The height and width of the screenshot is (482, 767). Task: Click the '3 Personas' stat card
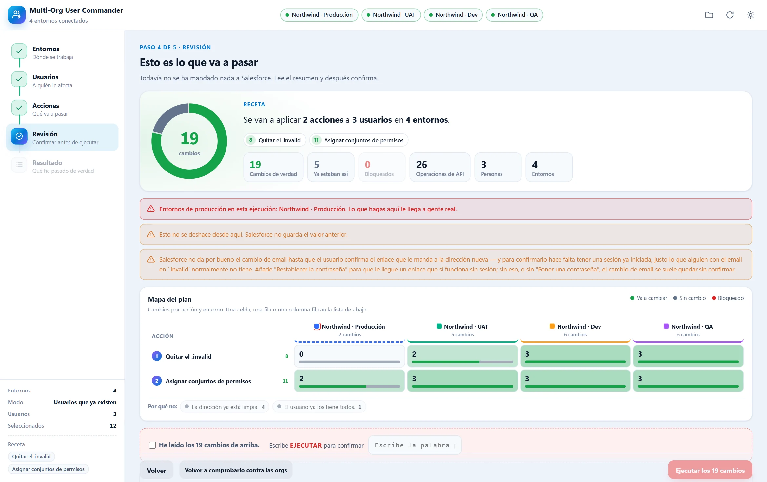point(498,167)
